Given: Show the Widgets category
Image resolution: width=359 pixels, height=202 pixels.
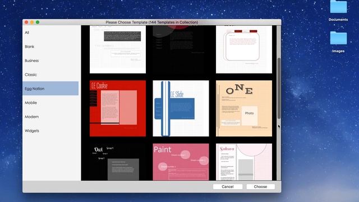Looking at the screenshot, I should (50, 131).
